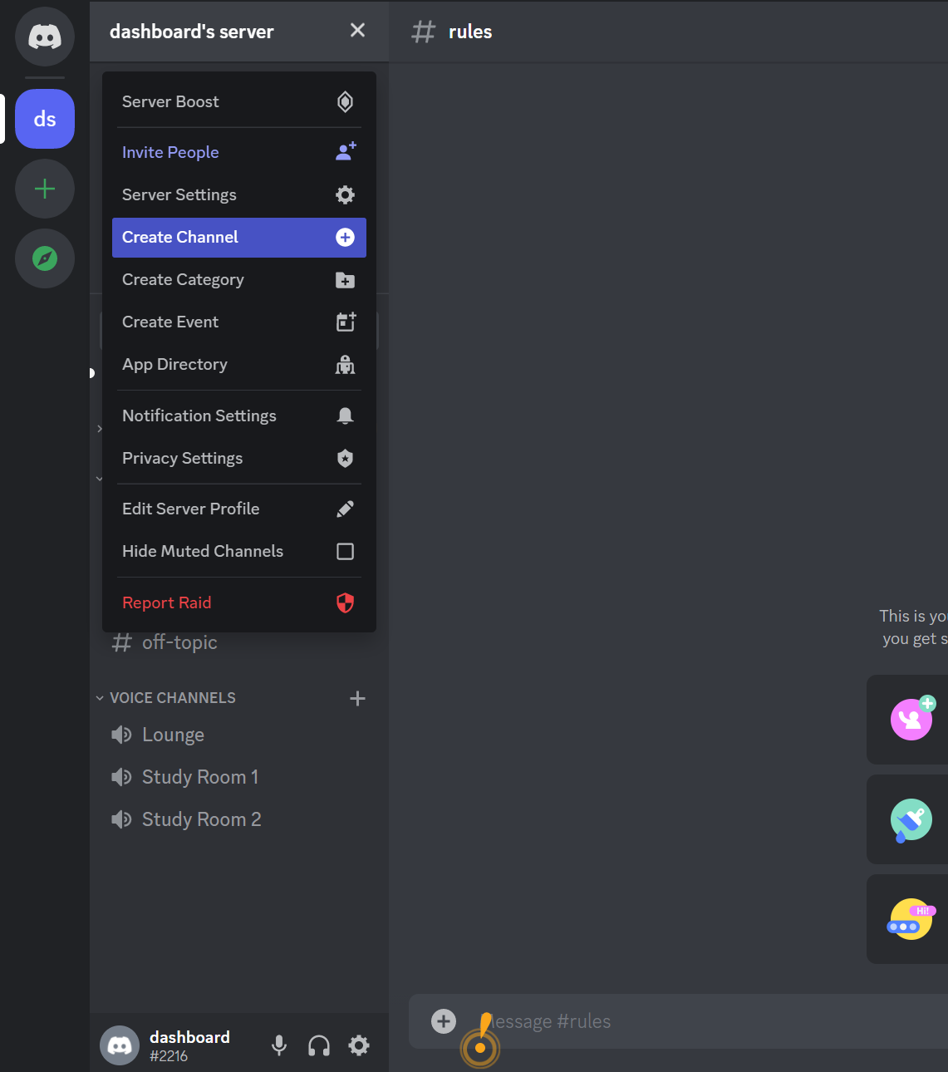Open App Directory menu item
Image resolution: width=948 pixels, height=1072 pixels.
[239, 364]
